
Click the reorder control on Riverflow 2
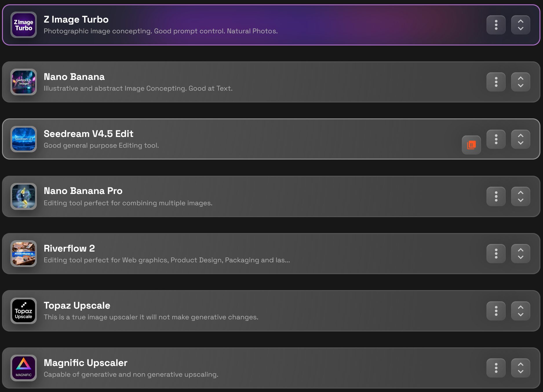521,254
